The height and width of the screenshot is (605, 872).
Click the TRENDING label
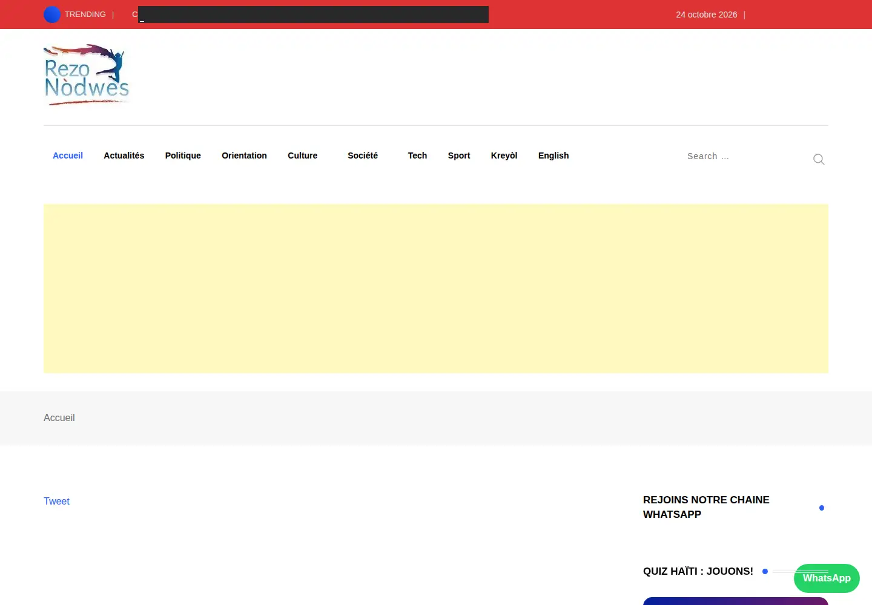[x=85, y=15]
